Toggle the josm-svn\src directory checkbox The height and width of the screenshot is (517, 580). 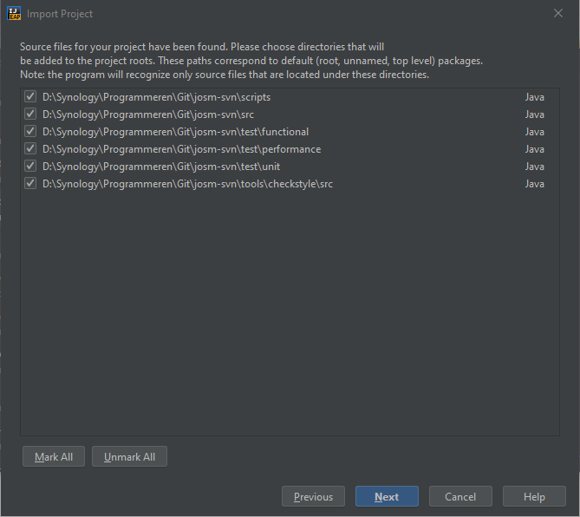tap(30, 115)
